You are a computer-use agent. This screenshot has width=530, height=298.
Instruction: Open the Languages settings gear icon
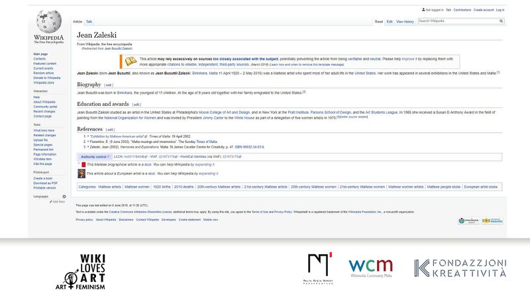point(64,197)
